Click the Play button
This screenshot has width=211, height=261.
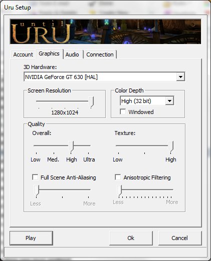(31, 238)
